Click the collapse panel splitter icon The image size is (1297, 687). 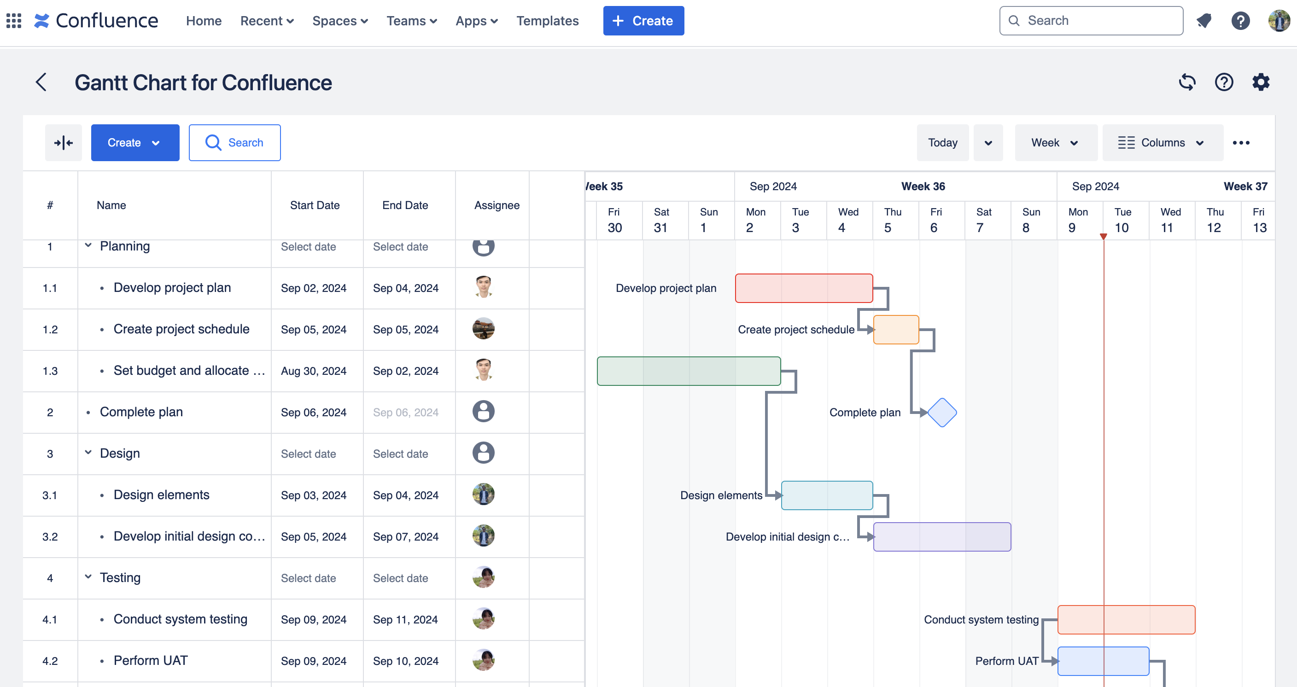(x=64, y=143)
